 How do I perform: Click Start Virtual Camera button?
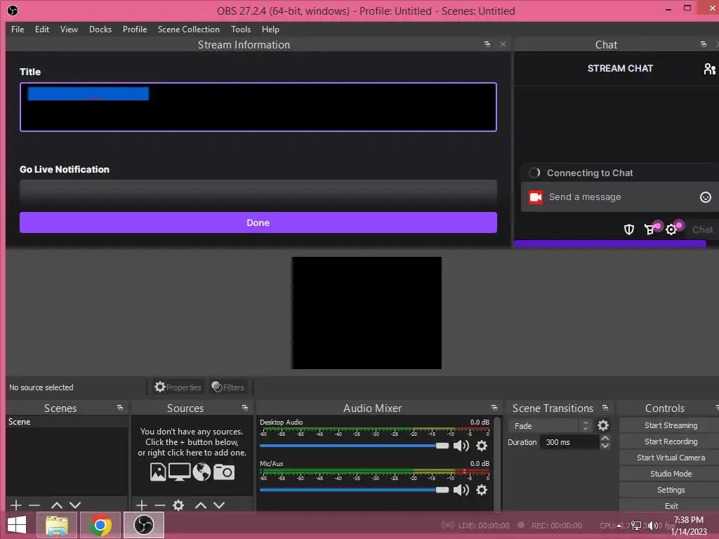tap(671, 458)
